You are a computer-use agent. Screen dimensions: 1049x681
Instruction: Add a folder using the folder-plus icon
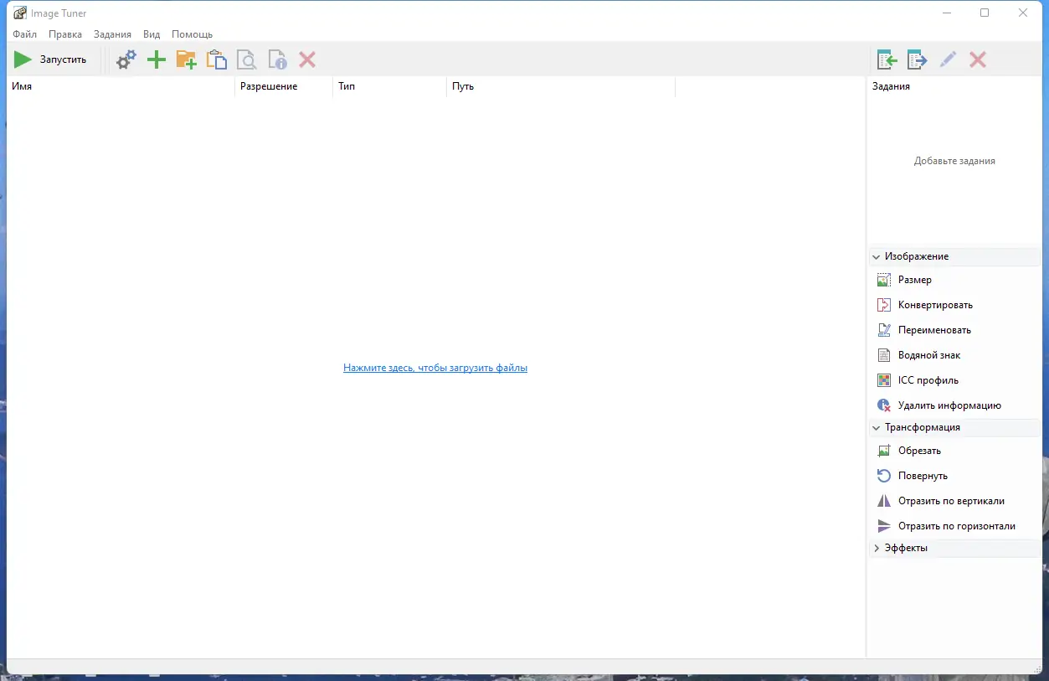coord(186,59)
